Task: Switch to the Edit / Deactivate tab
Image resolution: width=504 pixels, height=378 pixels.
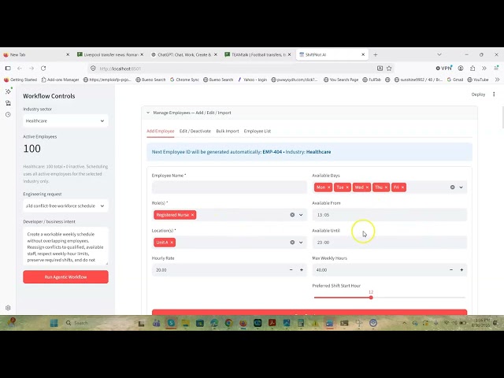Action: pos(195,132)
